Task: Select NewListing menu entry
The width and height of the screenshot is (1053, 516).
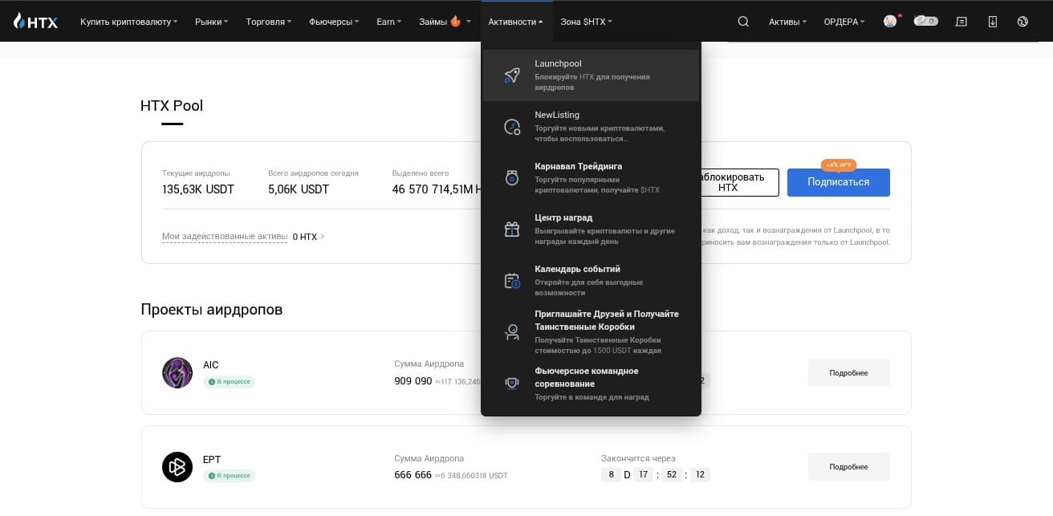Action: [x=591, y=127]
